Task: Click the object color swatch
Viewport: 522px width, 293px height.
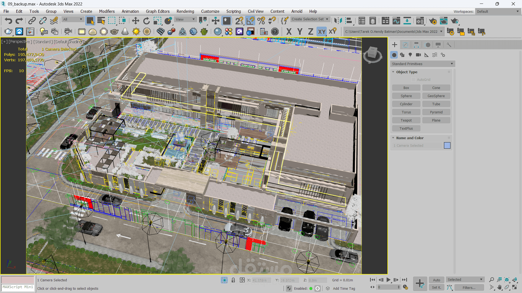Action: 447,146
